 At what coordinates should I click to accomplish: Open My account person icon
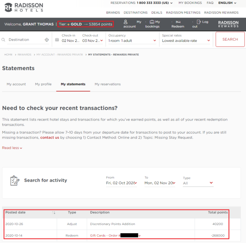(125, 22)
